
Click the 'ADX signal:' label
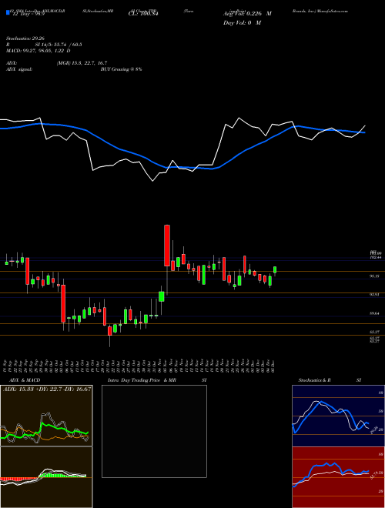pos(18,69)
